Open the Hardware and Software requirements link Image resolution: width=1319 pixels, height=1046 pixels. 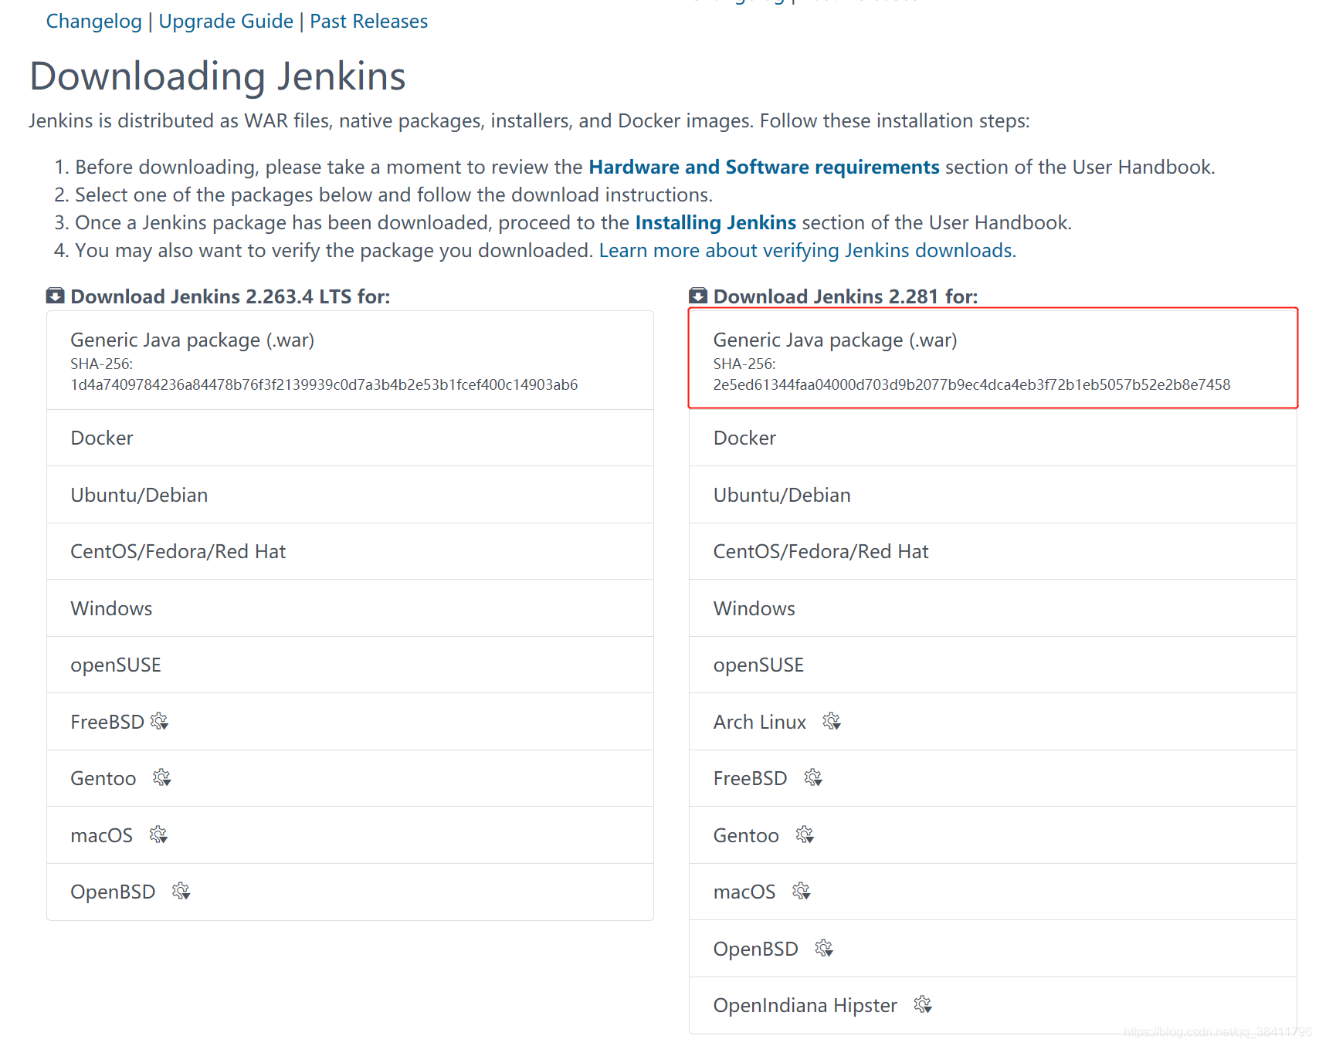[x=764, y=167]
